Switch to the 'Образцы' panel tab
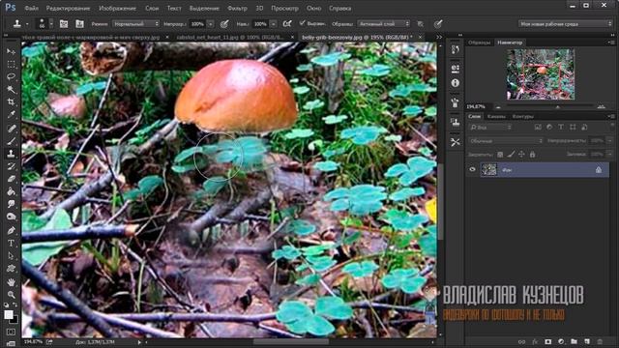Image resolution: width=619 pixels, height=348 pixels. pyautogui.click(x=479, y=43)
